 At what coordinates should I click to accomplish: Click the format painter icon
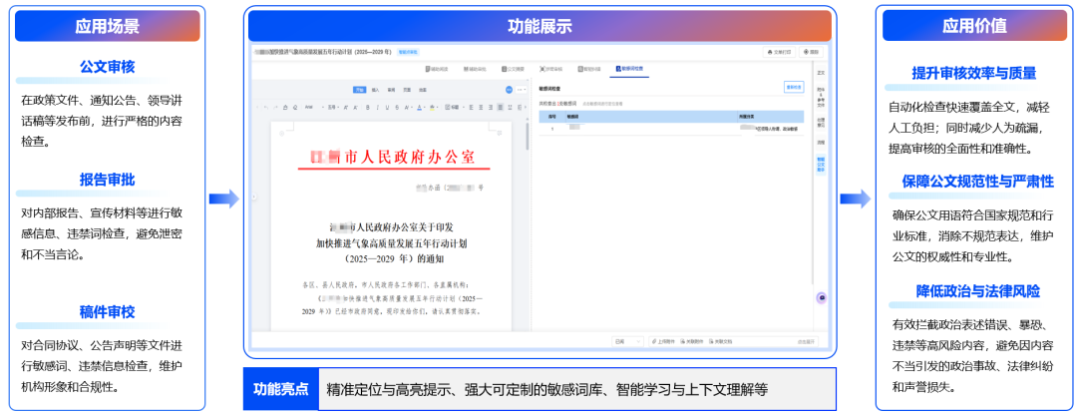[x=285, y=107]
